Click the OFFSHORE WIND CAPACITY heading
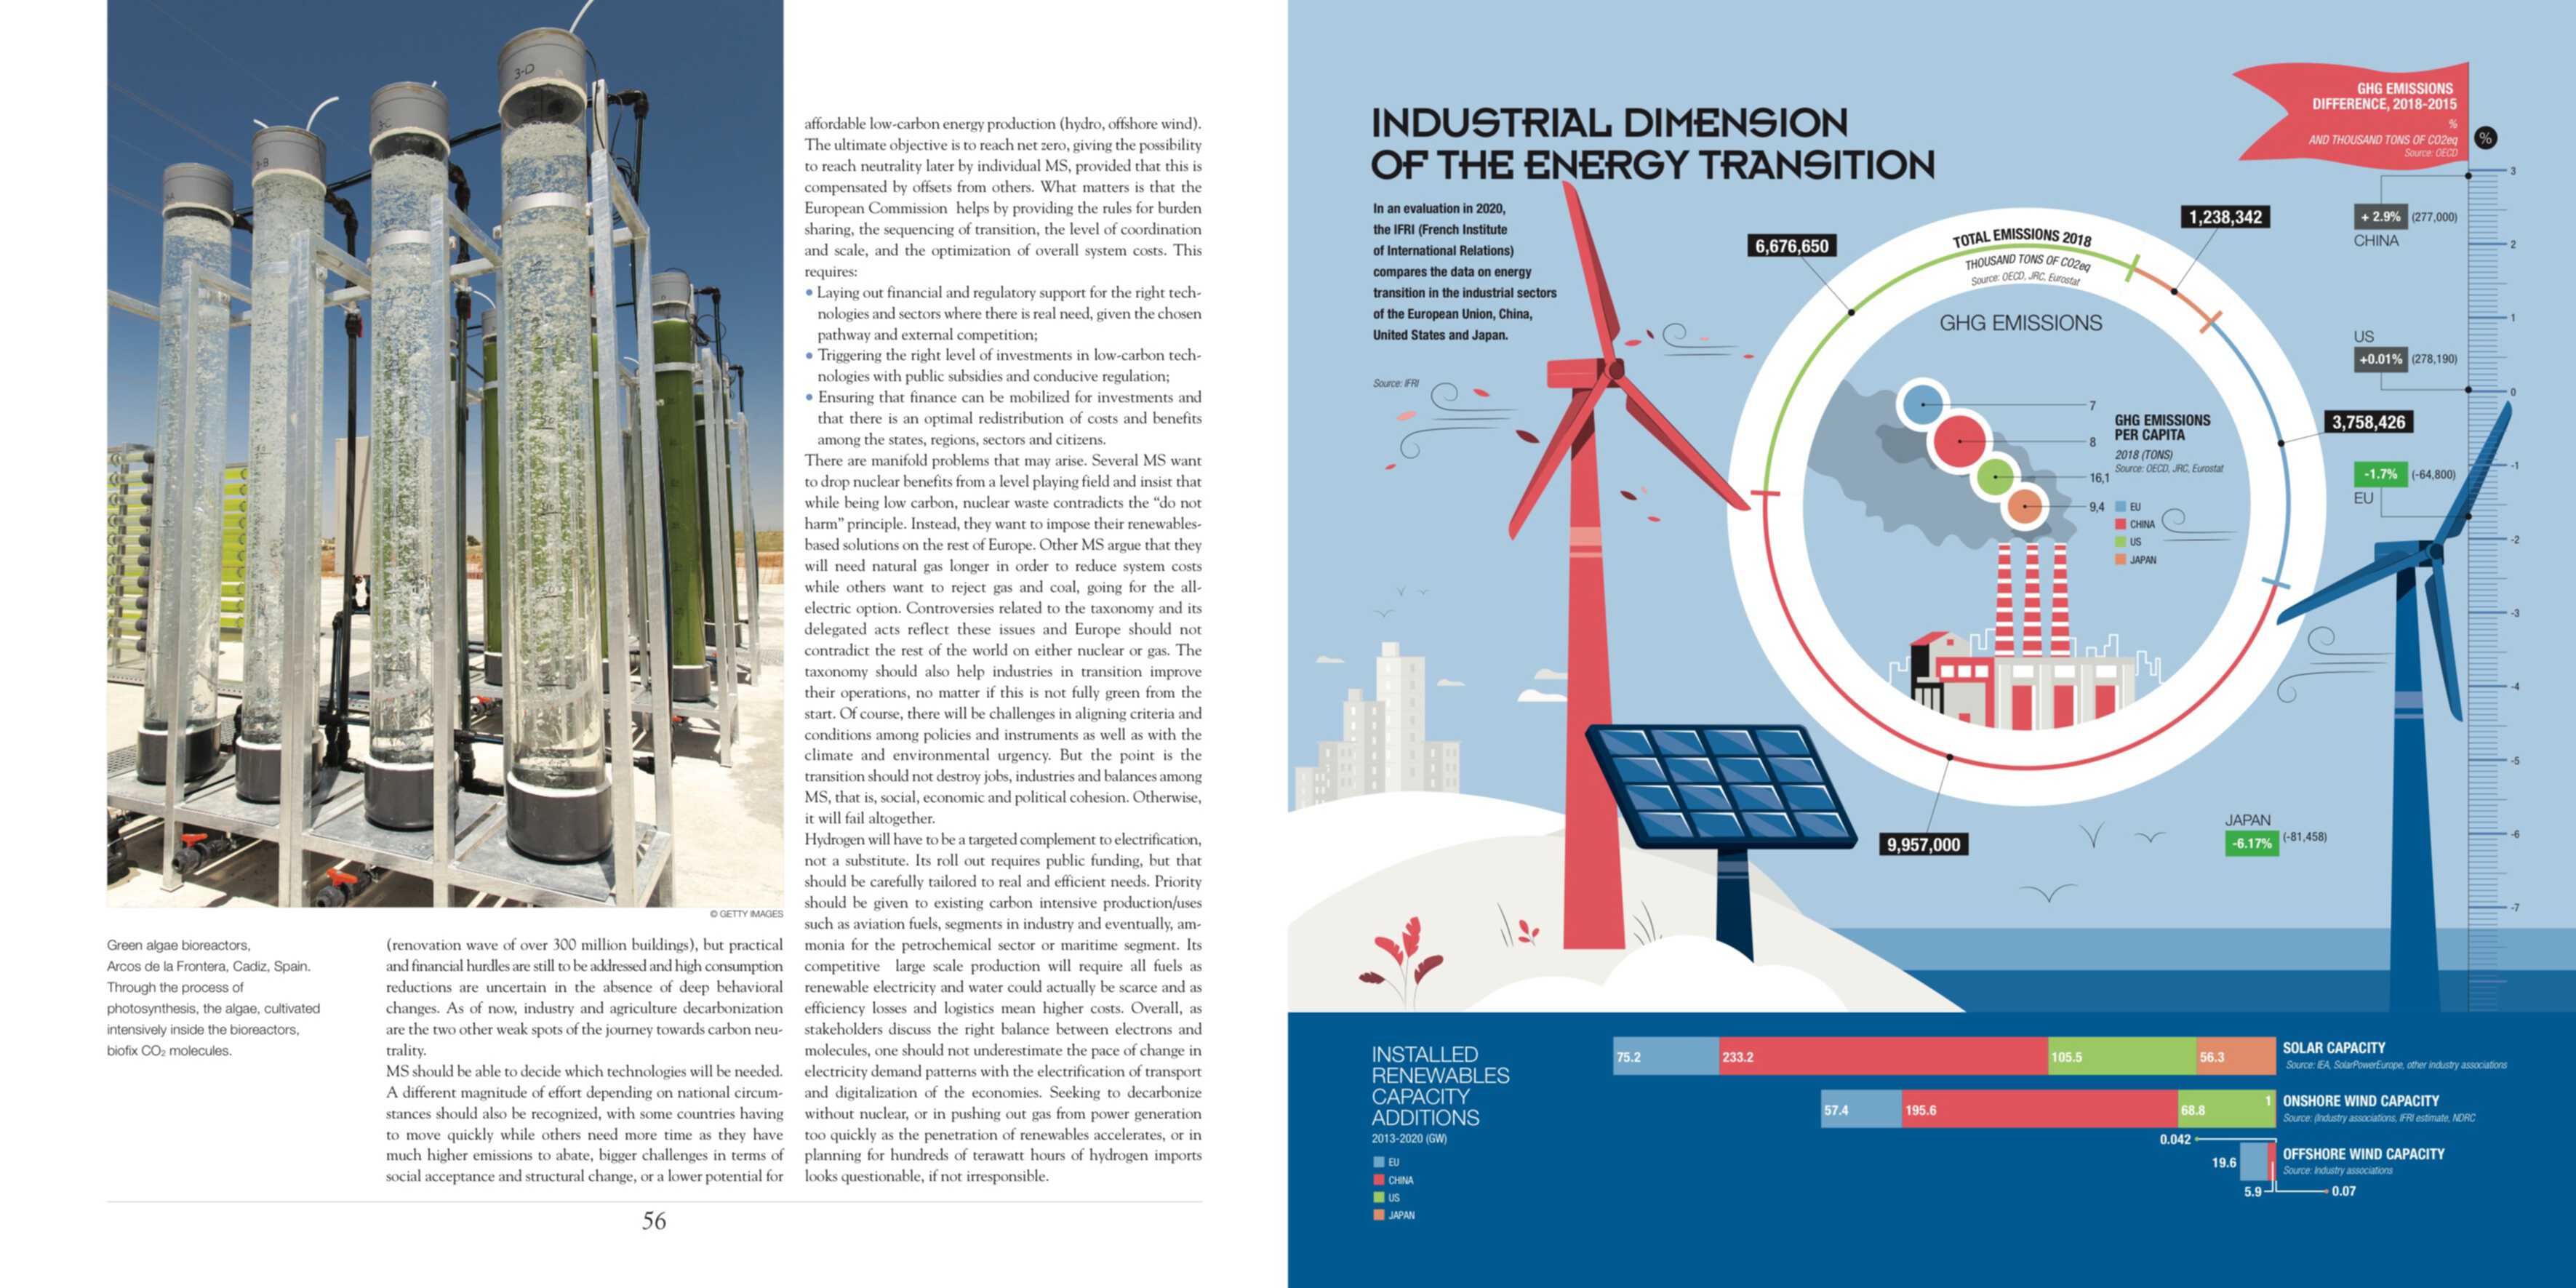The height and width of the screenshot is (1288, 2576). coord(2363,1153)
